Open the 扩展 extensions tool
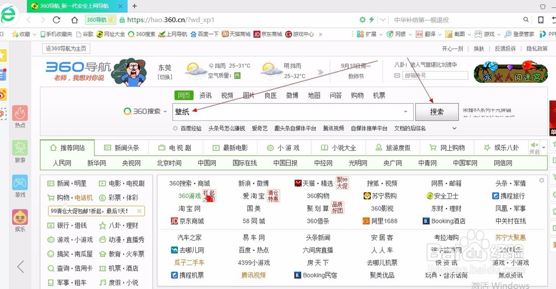556x289 pixels. point(366,34)
